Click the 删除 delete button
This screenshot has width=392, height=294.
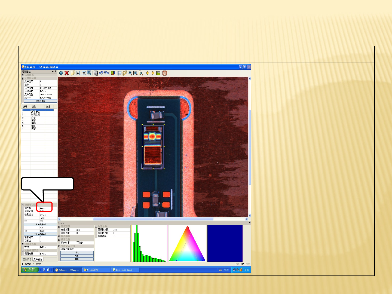point(77,259)
